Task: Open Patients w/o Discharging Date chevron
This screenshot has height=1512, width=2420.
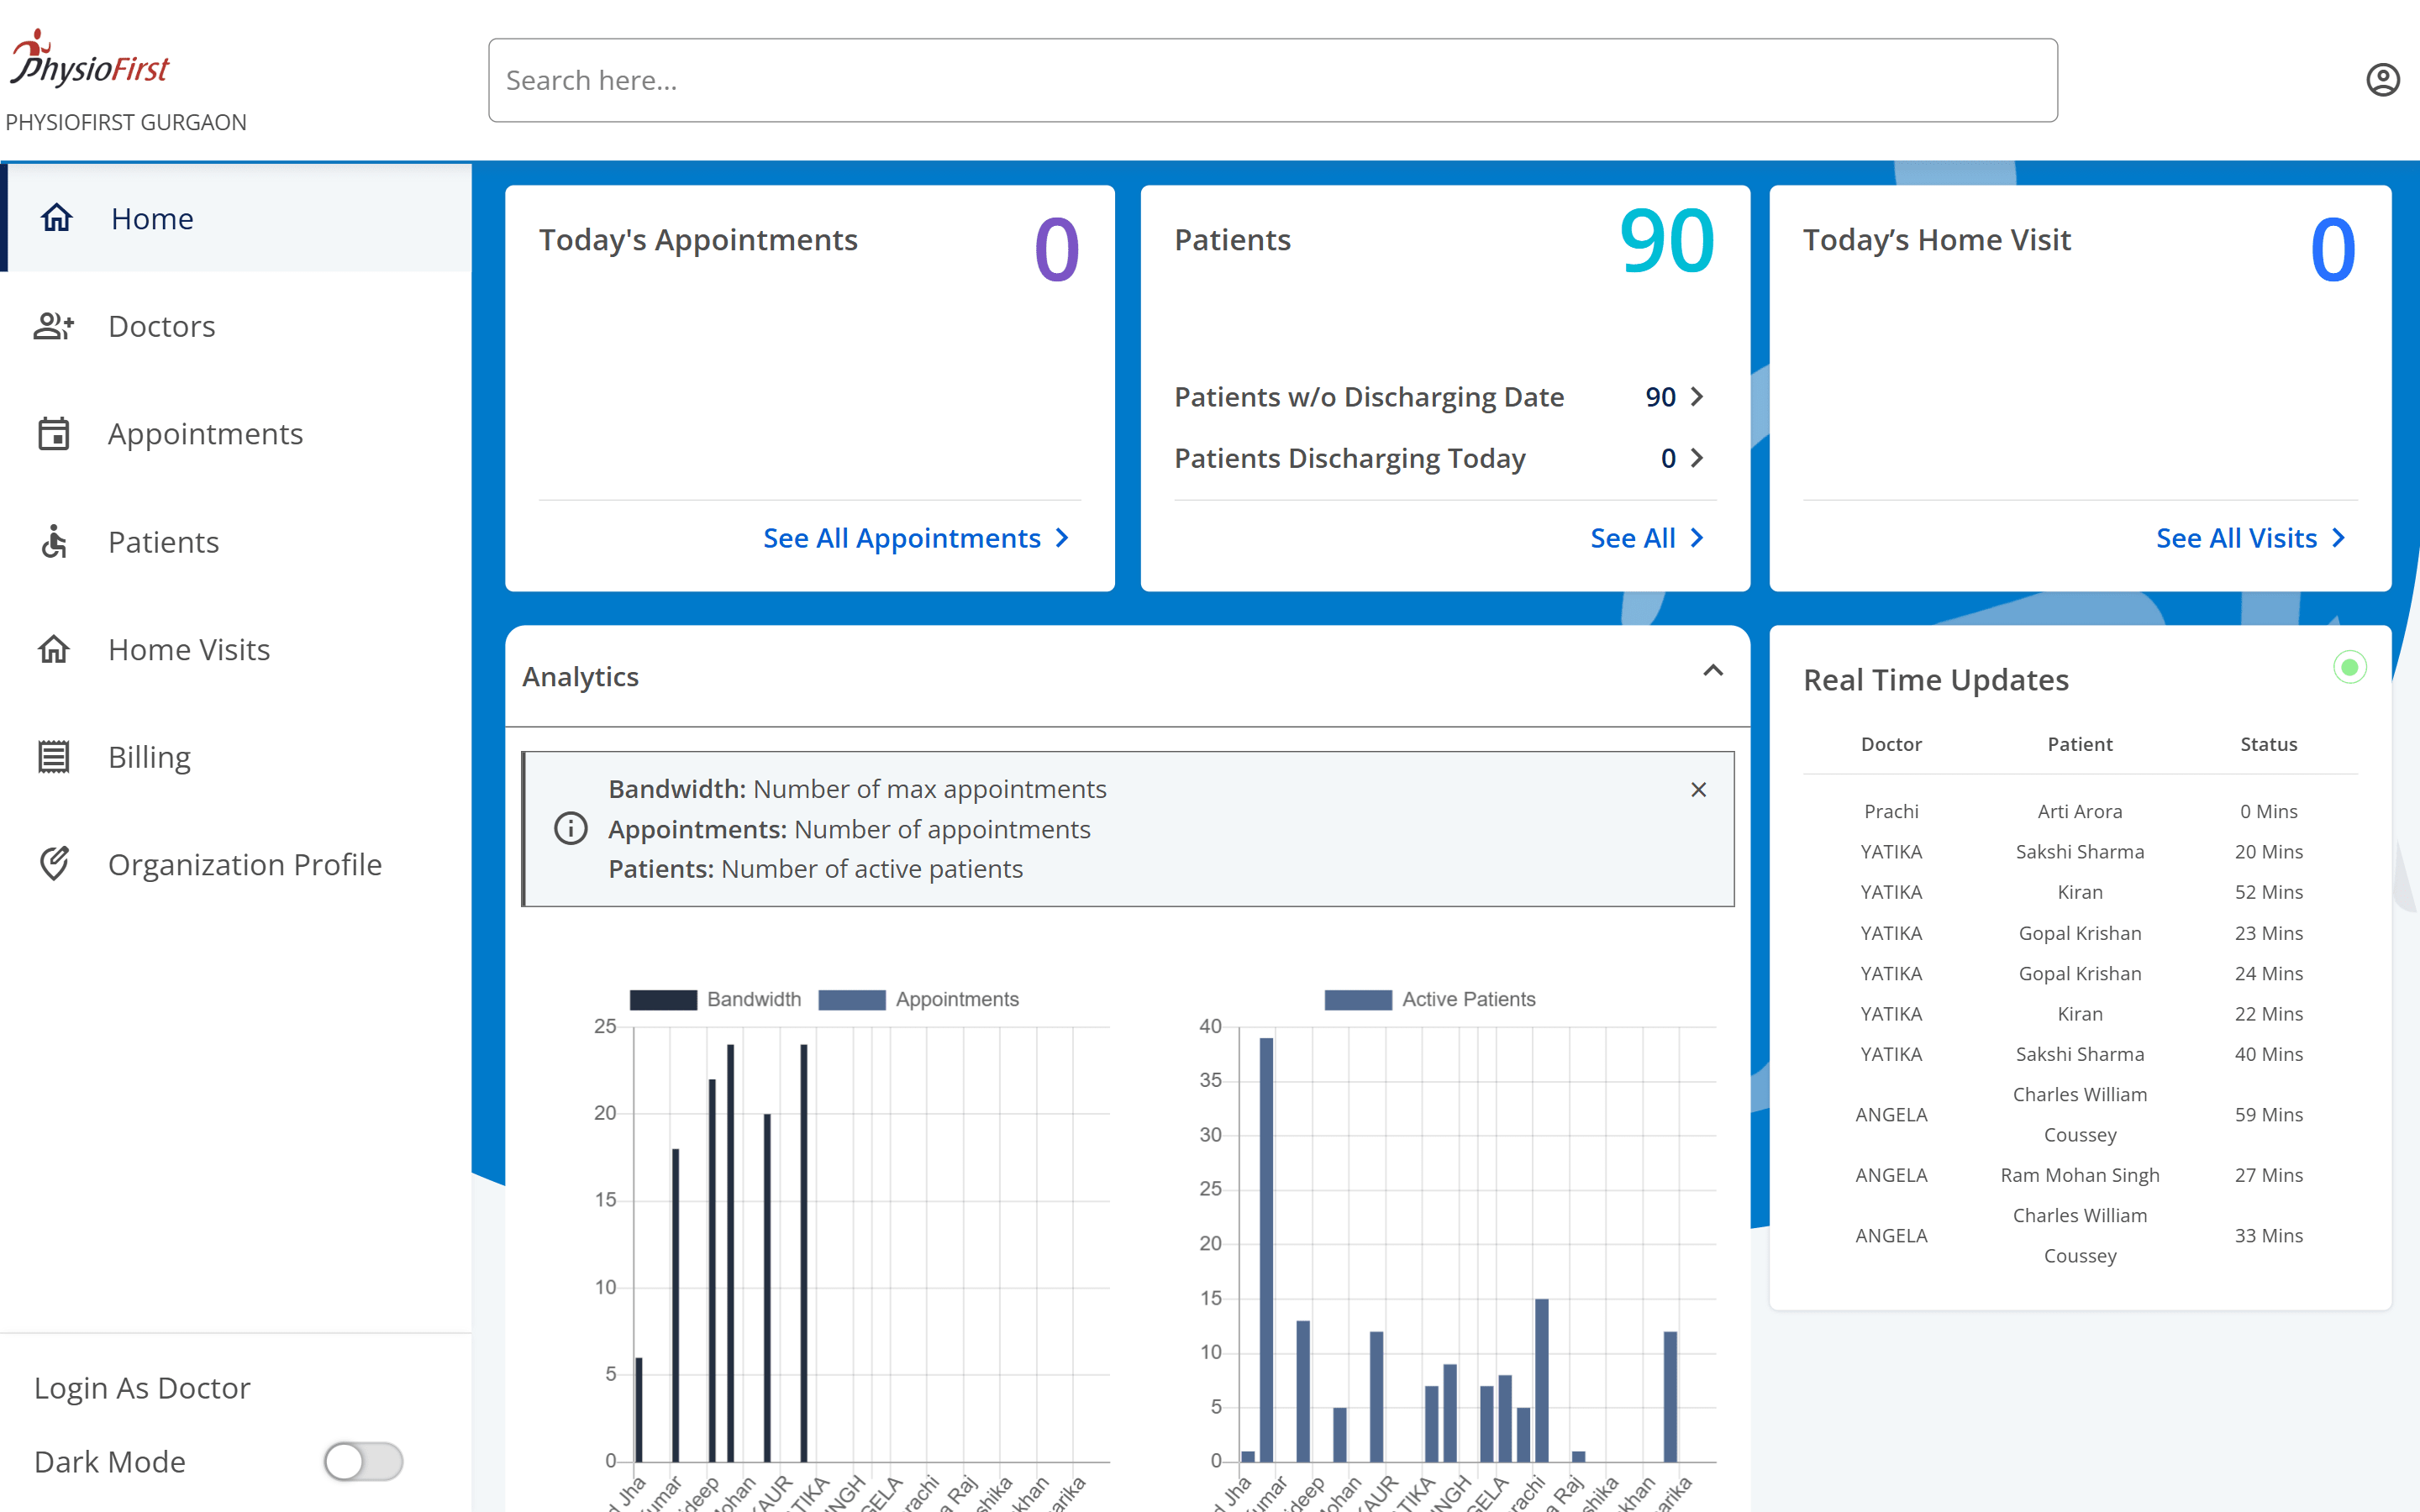Action: 1697,397
